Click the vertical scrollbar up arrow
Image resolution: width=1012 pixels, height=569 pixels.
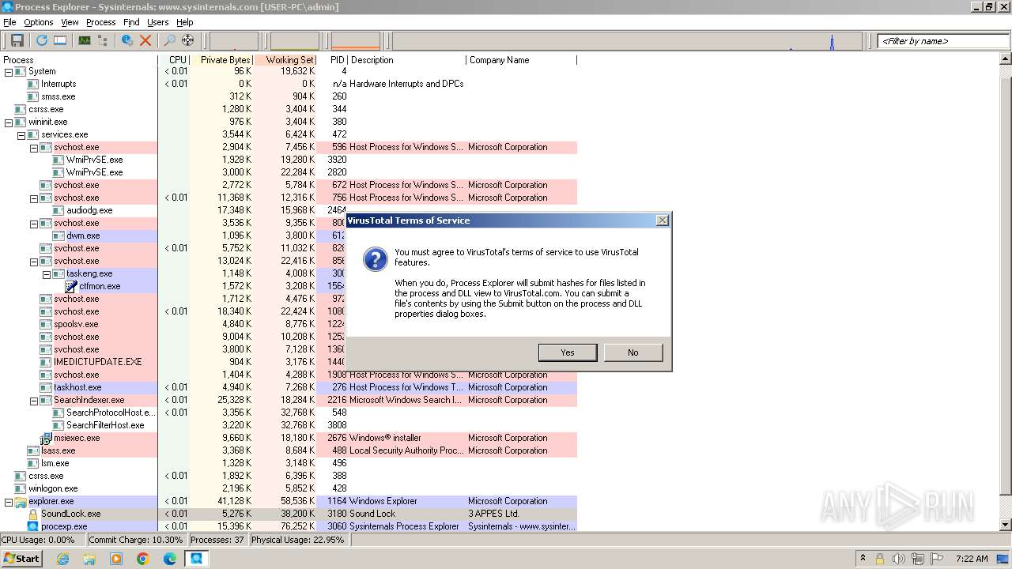1006,59
